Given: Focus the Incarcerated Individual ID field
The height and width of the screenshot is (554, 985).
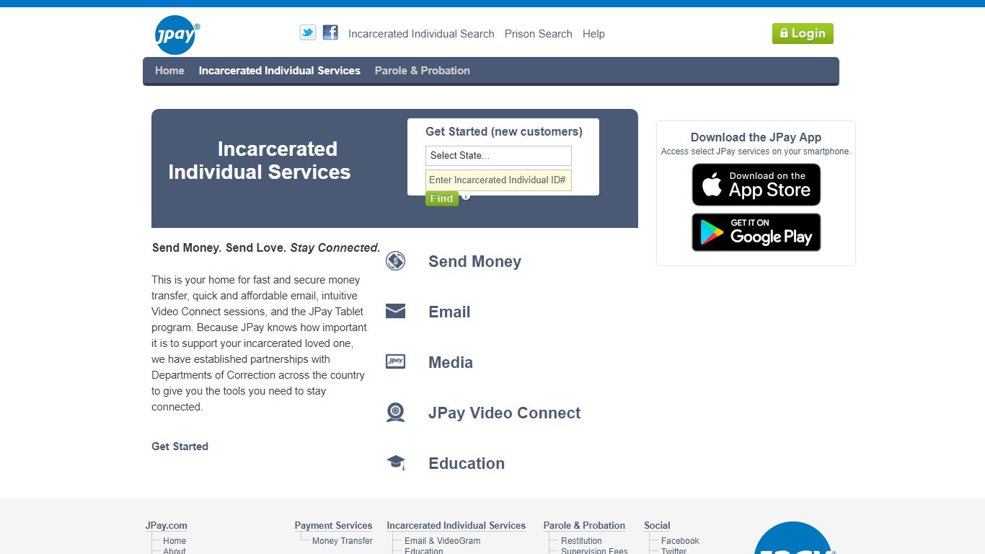Looking at the screenshot, I should tap(498, 180).
